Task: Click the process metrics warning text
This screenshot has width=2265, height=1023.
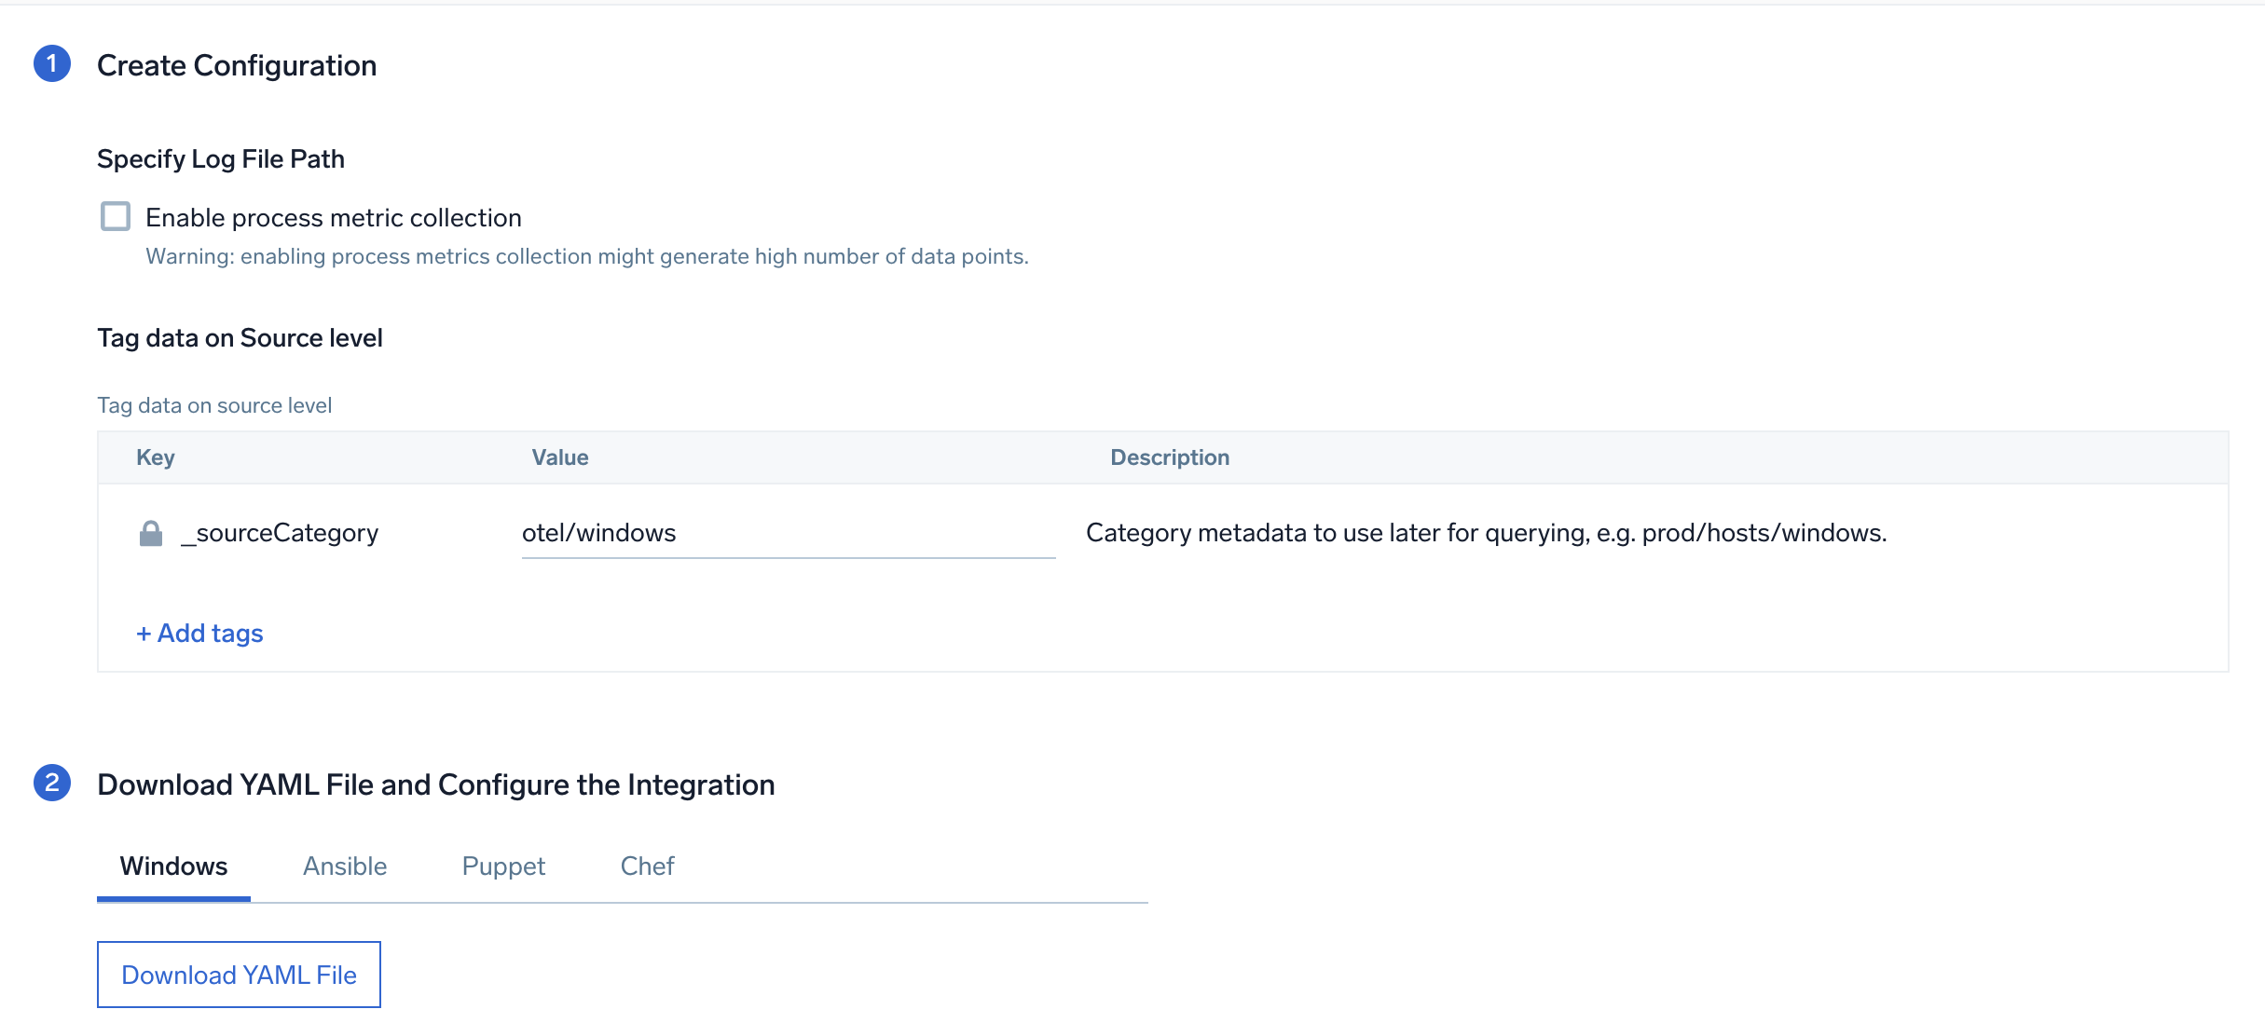Action: (x=586, y=256)
